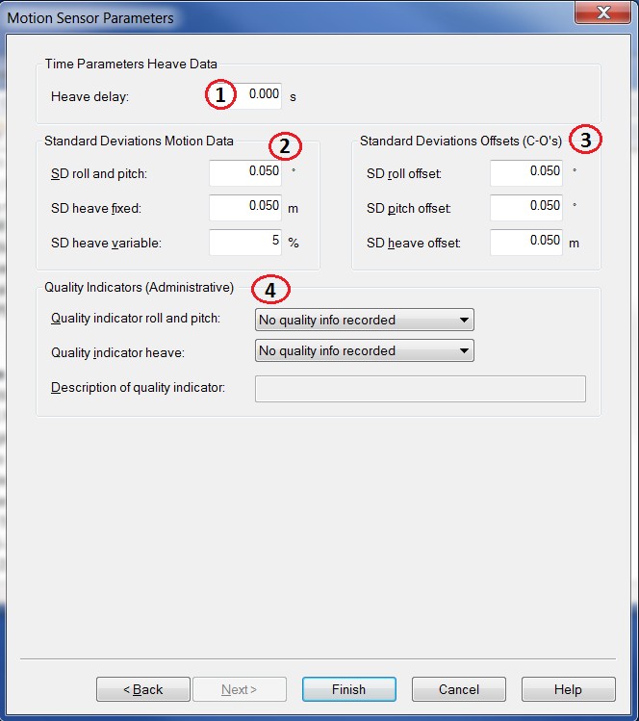Click the SD heave offset field
Screen dimensions: 639x721
pyautogui.click(x=525, y=243)
